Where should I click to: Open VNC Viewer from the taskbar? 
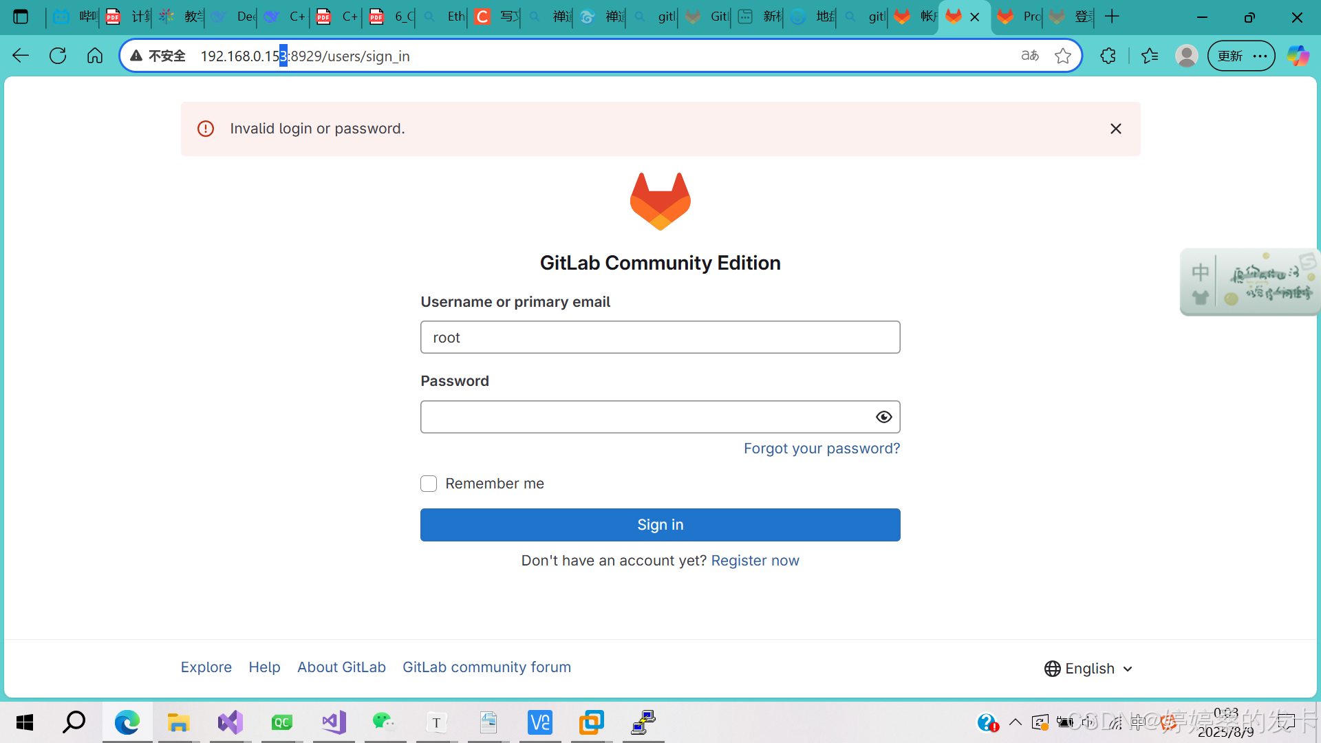point(540,722)
